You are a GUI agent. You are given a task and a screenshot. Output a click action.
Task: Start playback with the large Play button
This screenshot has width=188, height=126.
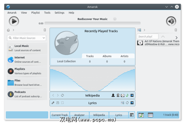click(14, 21)
